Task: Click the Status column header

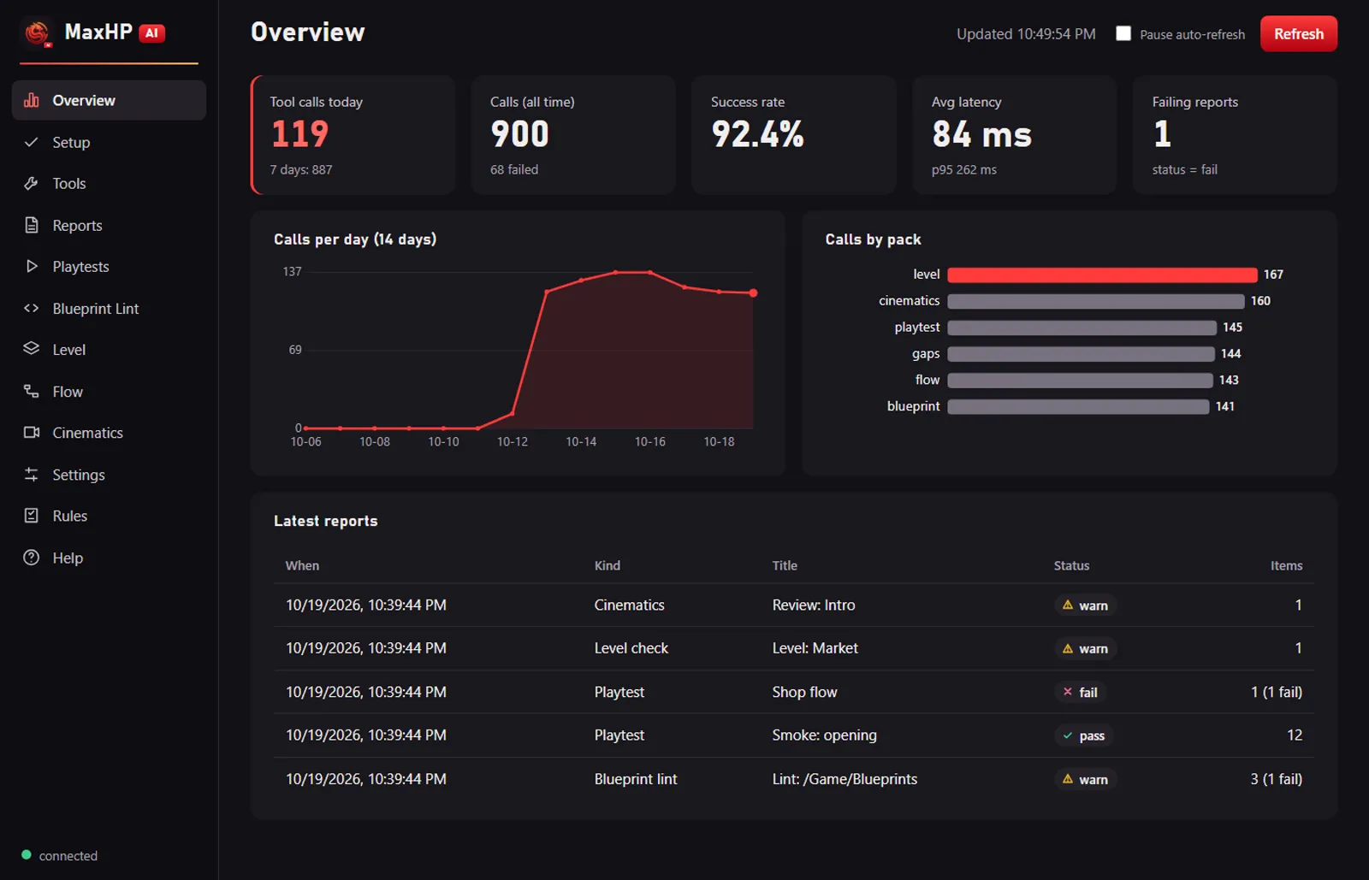Action: coord(1071,565)
